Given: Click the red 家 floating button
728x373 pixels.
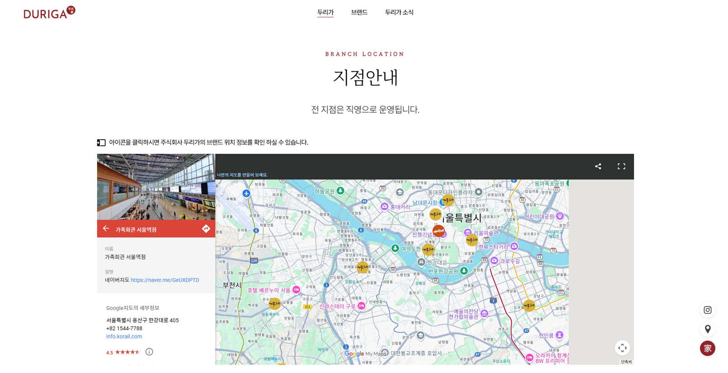Looking at the screenshot, I should pyautogui.click(x=707, y=349).
